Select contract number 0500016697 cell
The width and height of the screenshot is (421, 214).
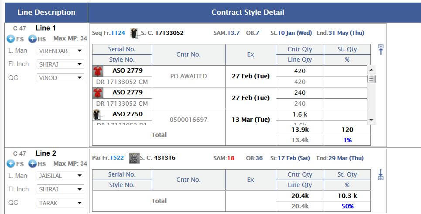(188, 120)
